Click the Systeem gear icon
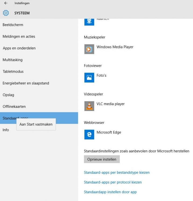Image resolution: width=193 pixels, height=201 pixels. coord(6,13)
